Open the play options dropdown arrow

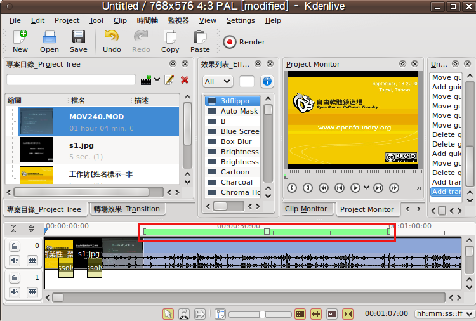click(366, 188)
